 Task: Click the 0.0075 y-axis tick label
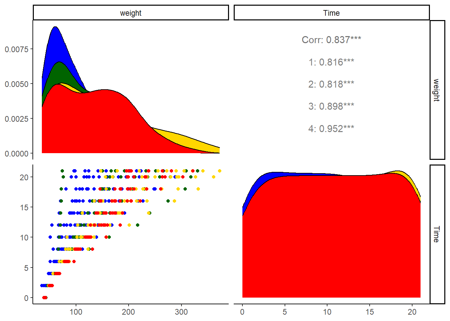[x=16, y=49]
